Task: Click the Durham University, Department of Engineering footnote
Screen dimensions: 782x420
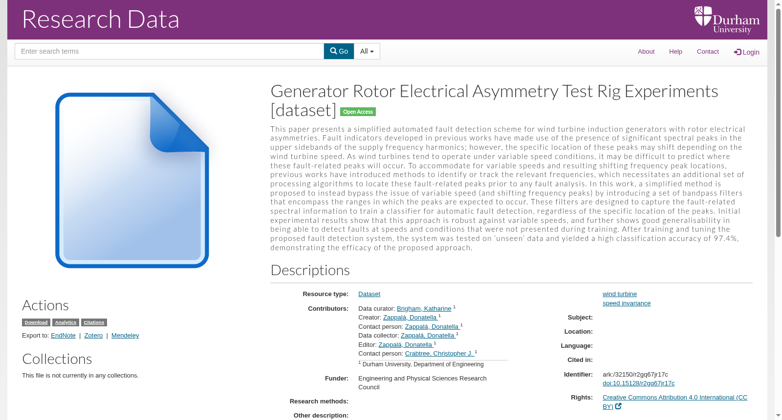Action: (x=423, y=364)
